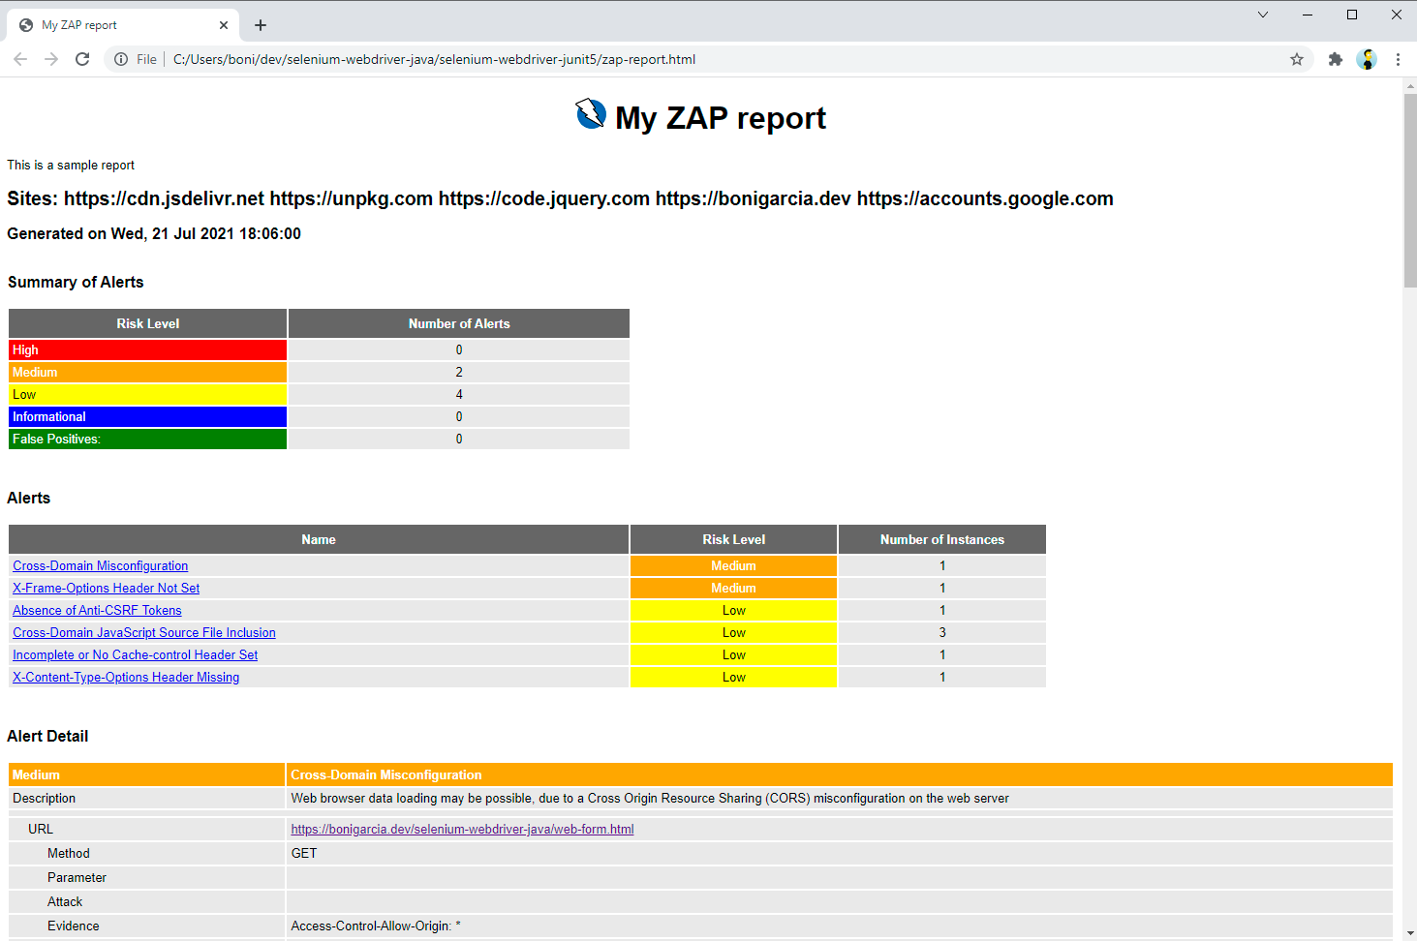Close the My ZAP report tab
The width and height of the screenshot is (1417, 941).
[x=224, y=25]
